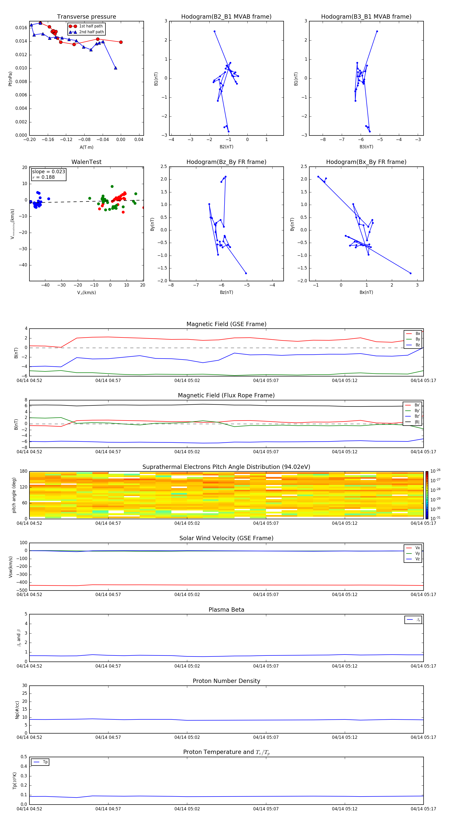Click the 'WalenTest' plot title

pos(86,162)
